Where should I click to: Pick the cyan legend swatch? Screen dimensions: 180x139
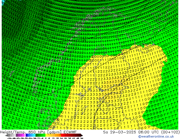34,135
